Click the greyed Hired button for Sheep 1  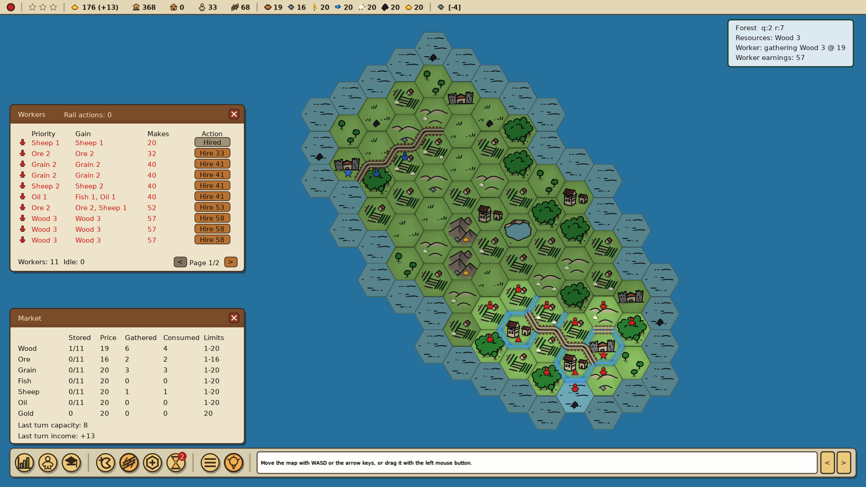(x=212, y=142)
